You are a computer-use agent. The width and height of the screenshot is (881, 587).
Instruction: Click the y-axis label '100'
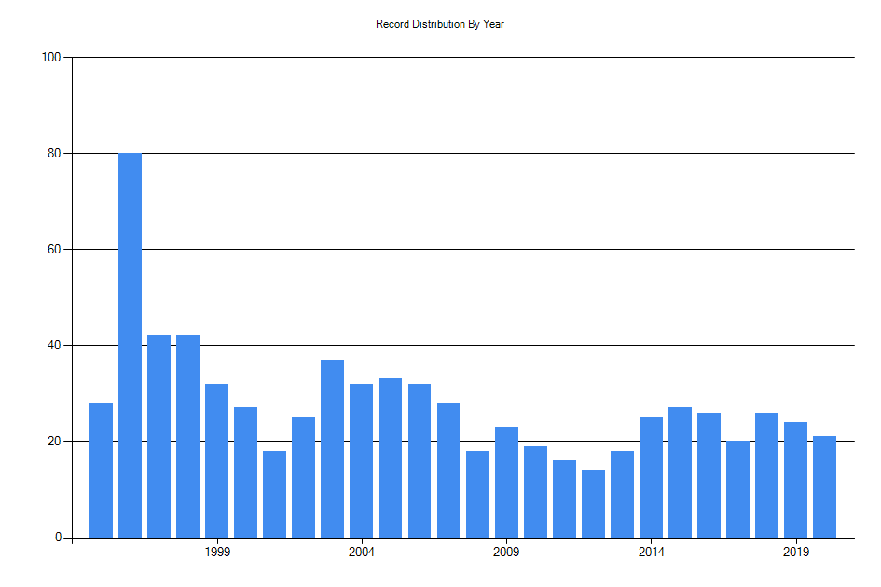click(x=51, y=57)
